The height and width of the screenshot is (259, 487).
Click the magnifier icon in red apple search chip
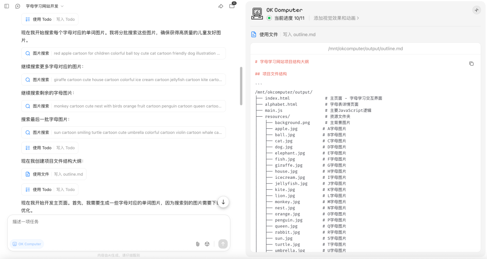tap(28, 53)
